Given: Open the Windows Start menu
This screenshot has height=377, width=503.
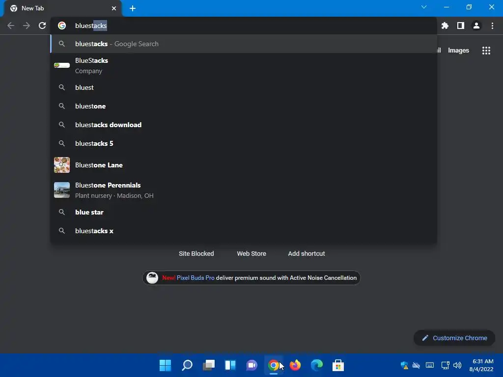Looking at the screenshot, I should point(165,365).
